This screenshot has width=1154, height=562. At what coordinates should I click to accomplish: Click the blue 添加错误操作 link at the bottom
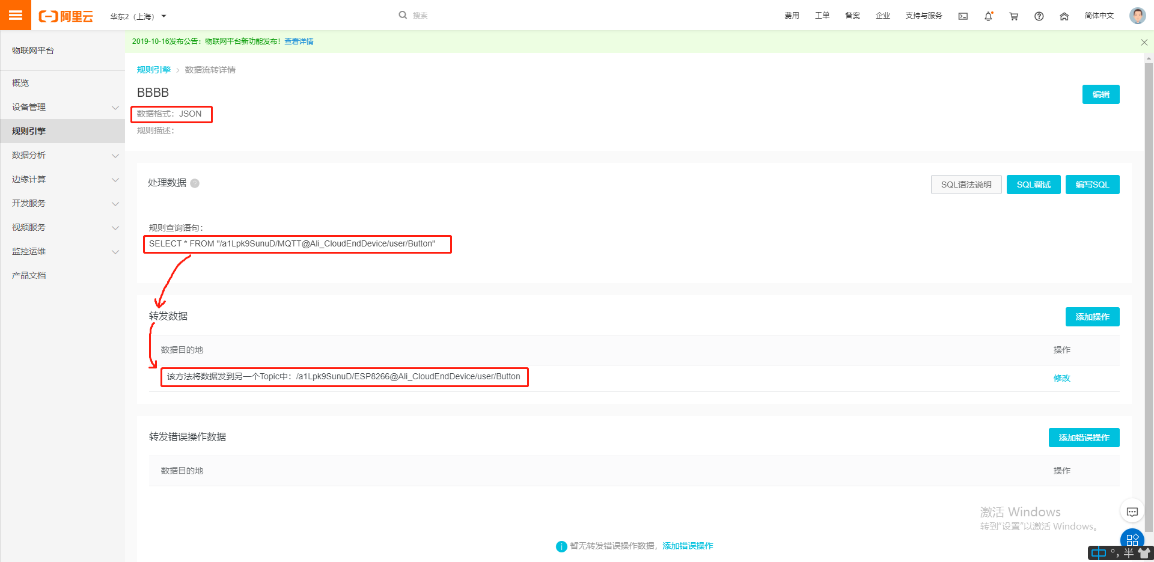point(688,546)
